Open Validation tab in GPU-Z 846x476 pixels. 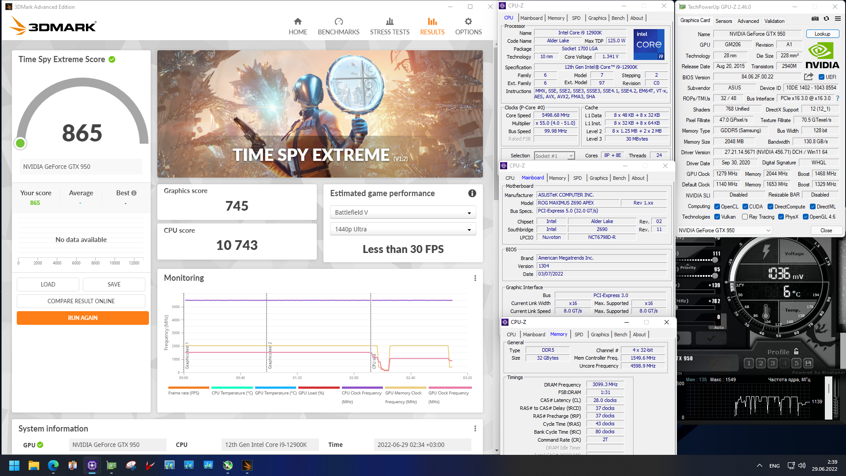(774, 21)
